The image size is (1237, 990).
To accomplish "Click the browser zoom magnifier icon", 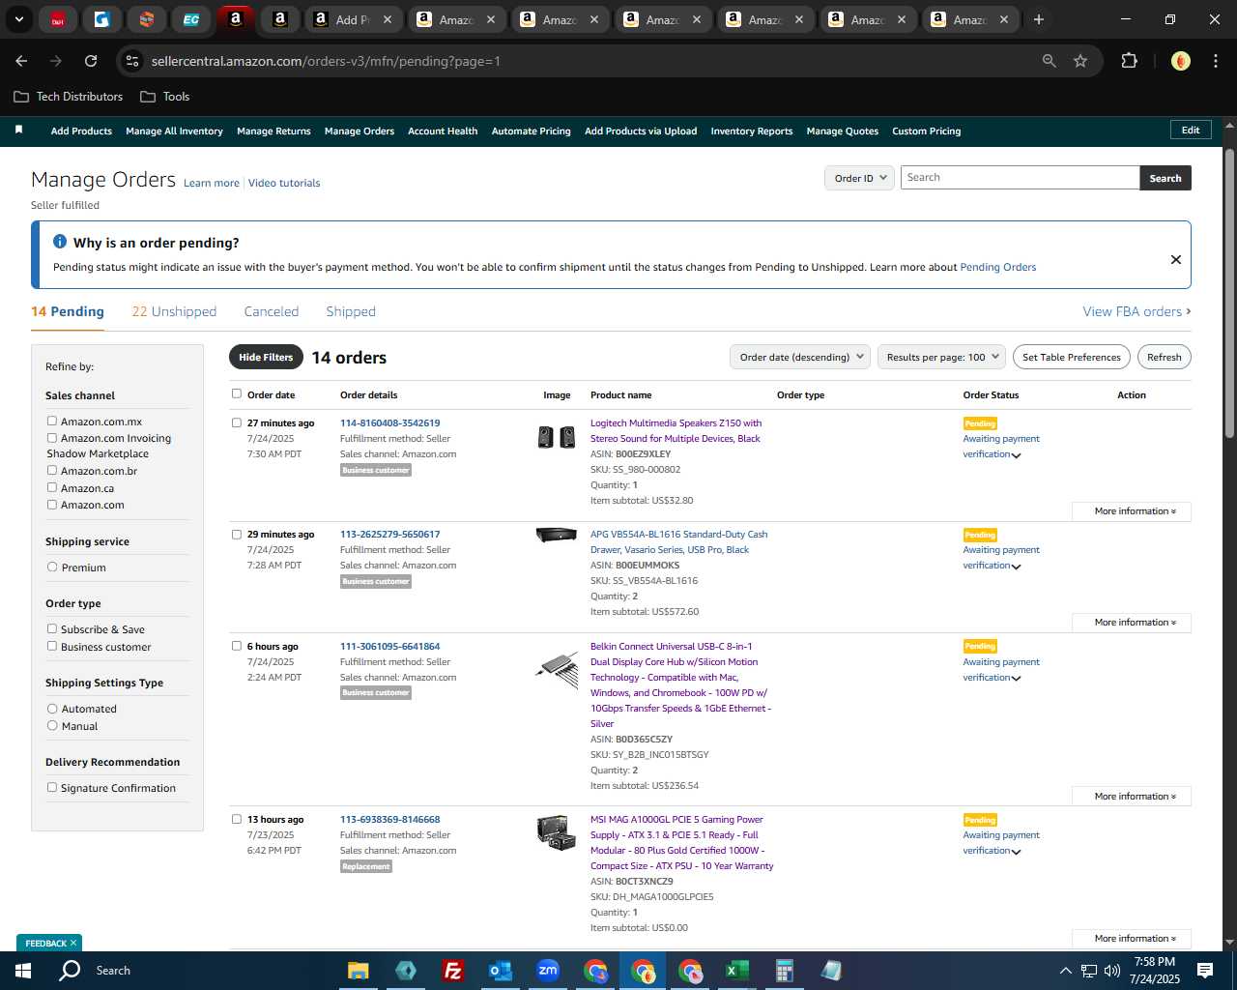I will (x=1050, y=61).
